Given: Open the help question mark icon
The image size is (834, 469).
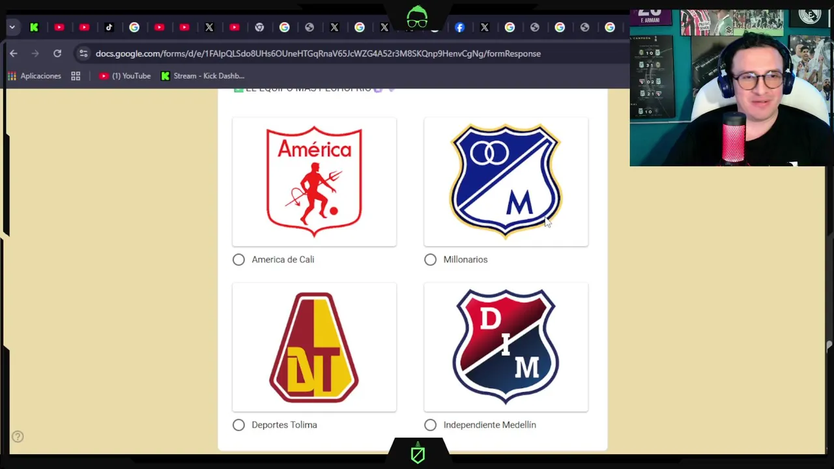Looking at the screenshot, I should 18,437.
